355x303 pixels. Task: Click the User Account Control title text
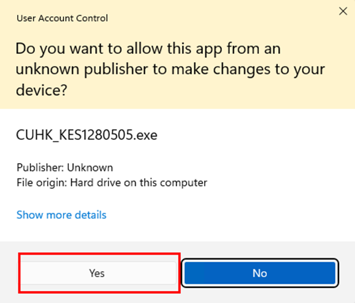(x=62, y=18)
